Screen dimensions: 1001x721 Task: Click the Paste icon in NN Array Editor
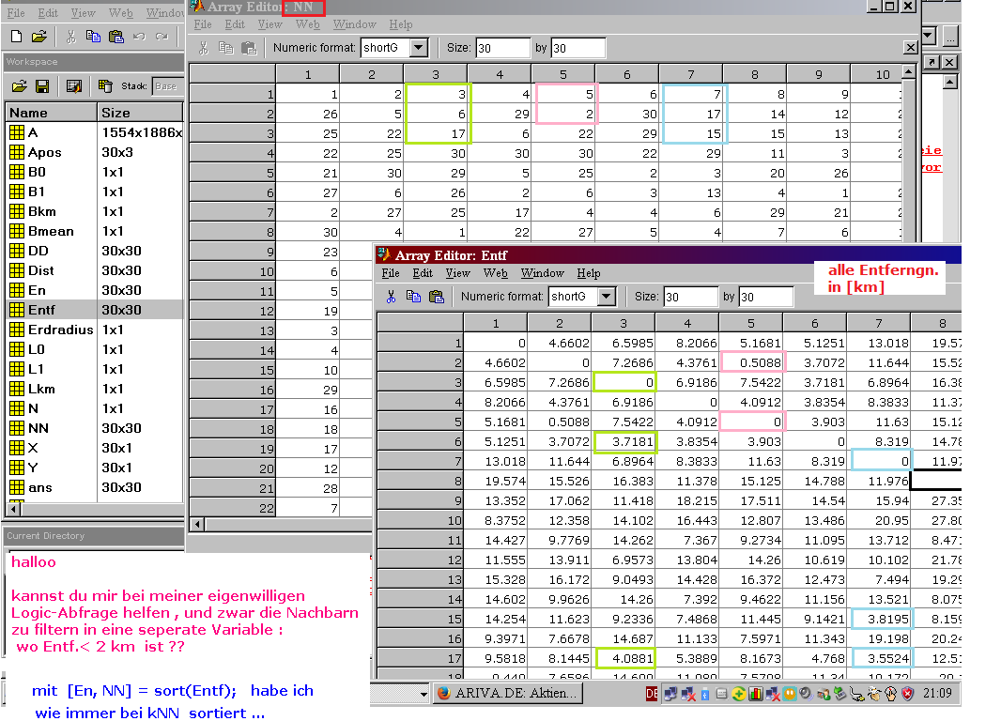click(x=249, y=48)
